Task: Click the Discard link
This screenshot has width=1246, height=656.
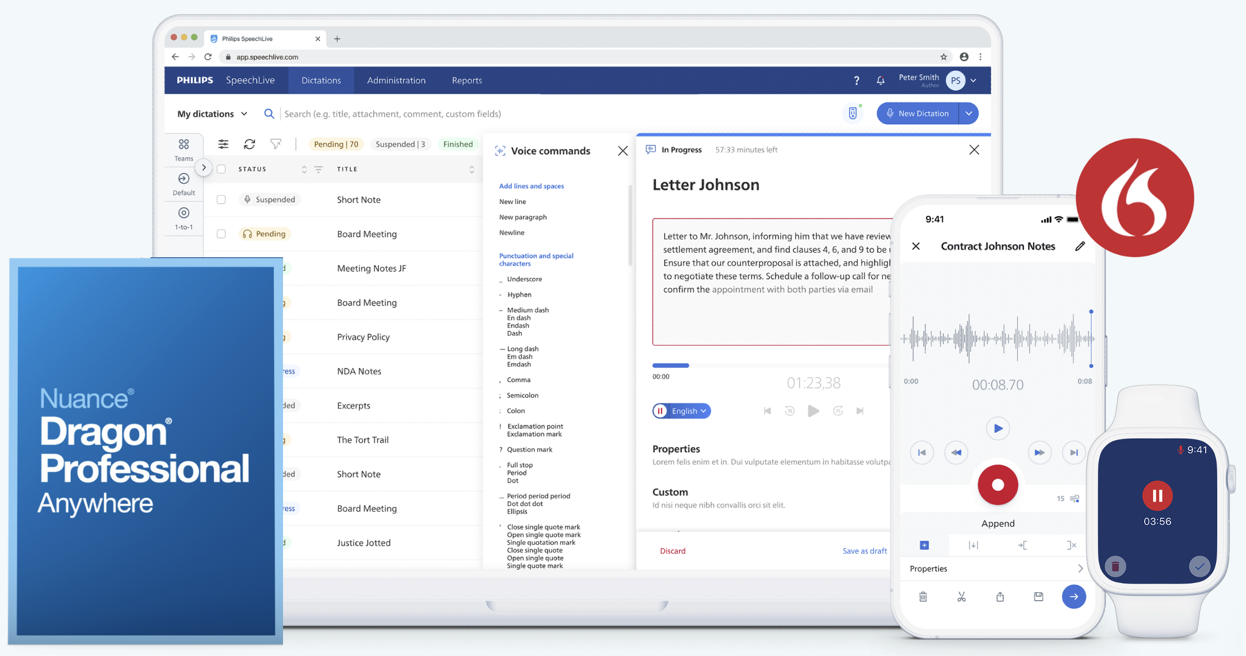Action: (672, 551)
